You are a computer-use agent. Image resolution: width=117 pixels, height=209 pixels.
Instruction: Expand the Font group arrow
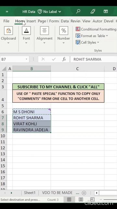26,43
